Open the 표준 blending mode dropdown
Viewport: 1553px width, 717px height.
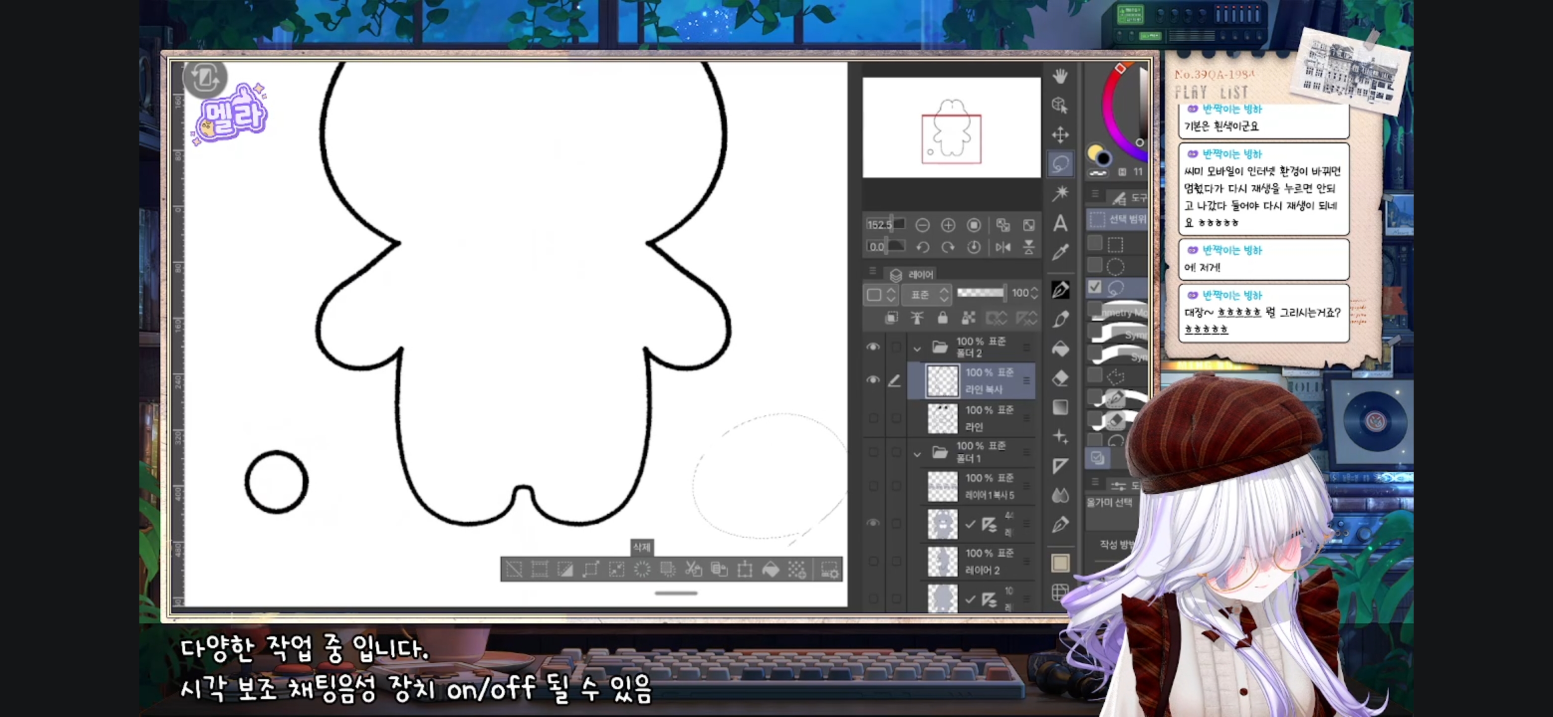[928, 294]
